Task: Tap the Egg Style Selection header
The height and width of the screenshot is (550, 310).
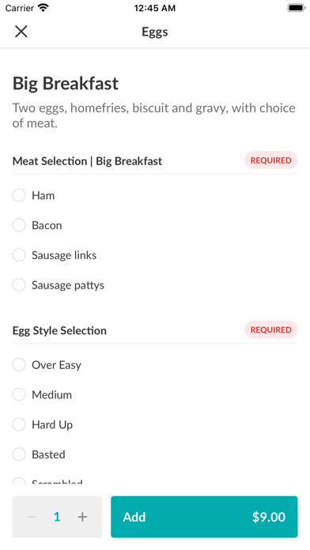Action: click(59, 331)
